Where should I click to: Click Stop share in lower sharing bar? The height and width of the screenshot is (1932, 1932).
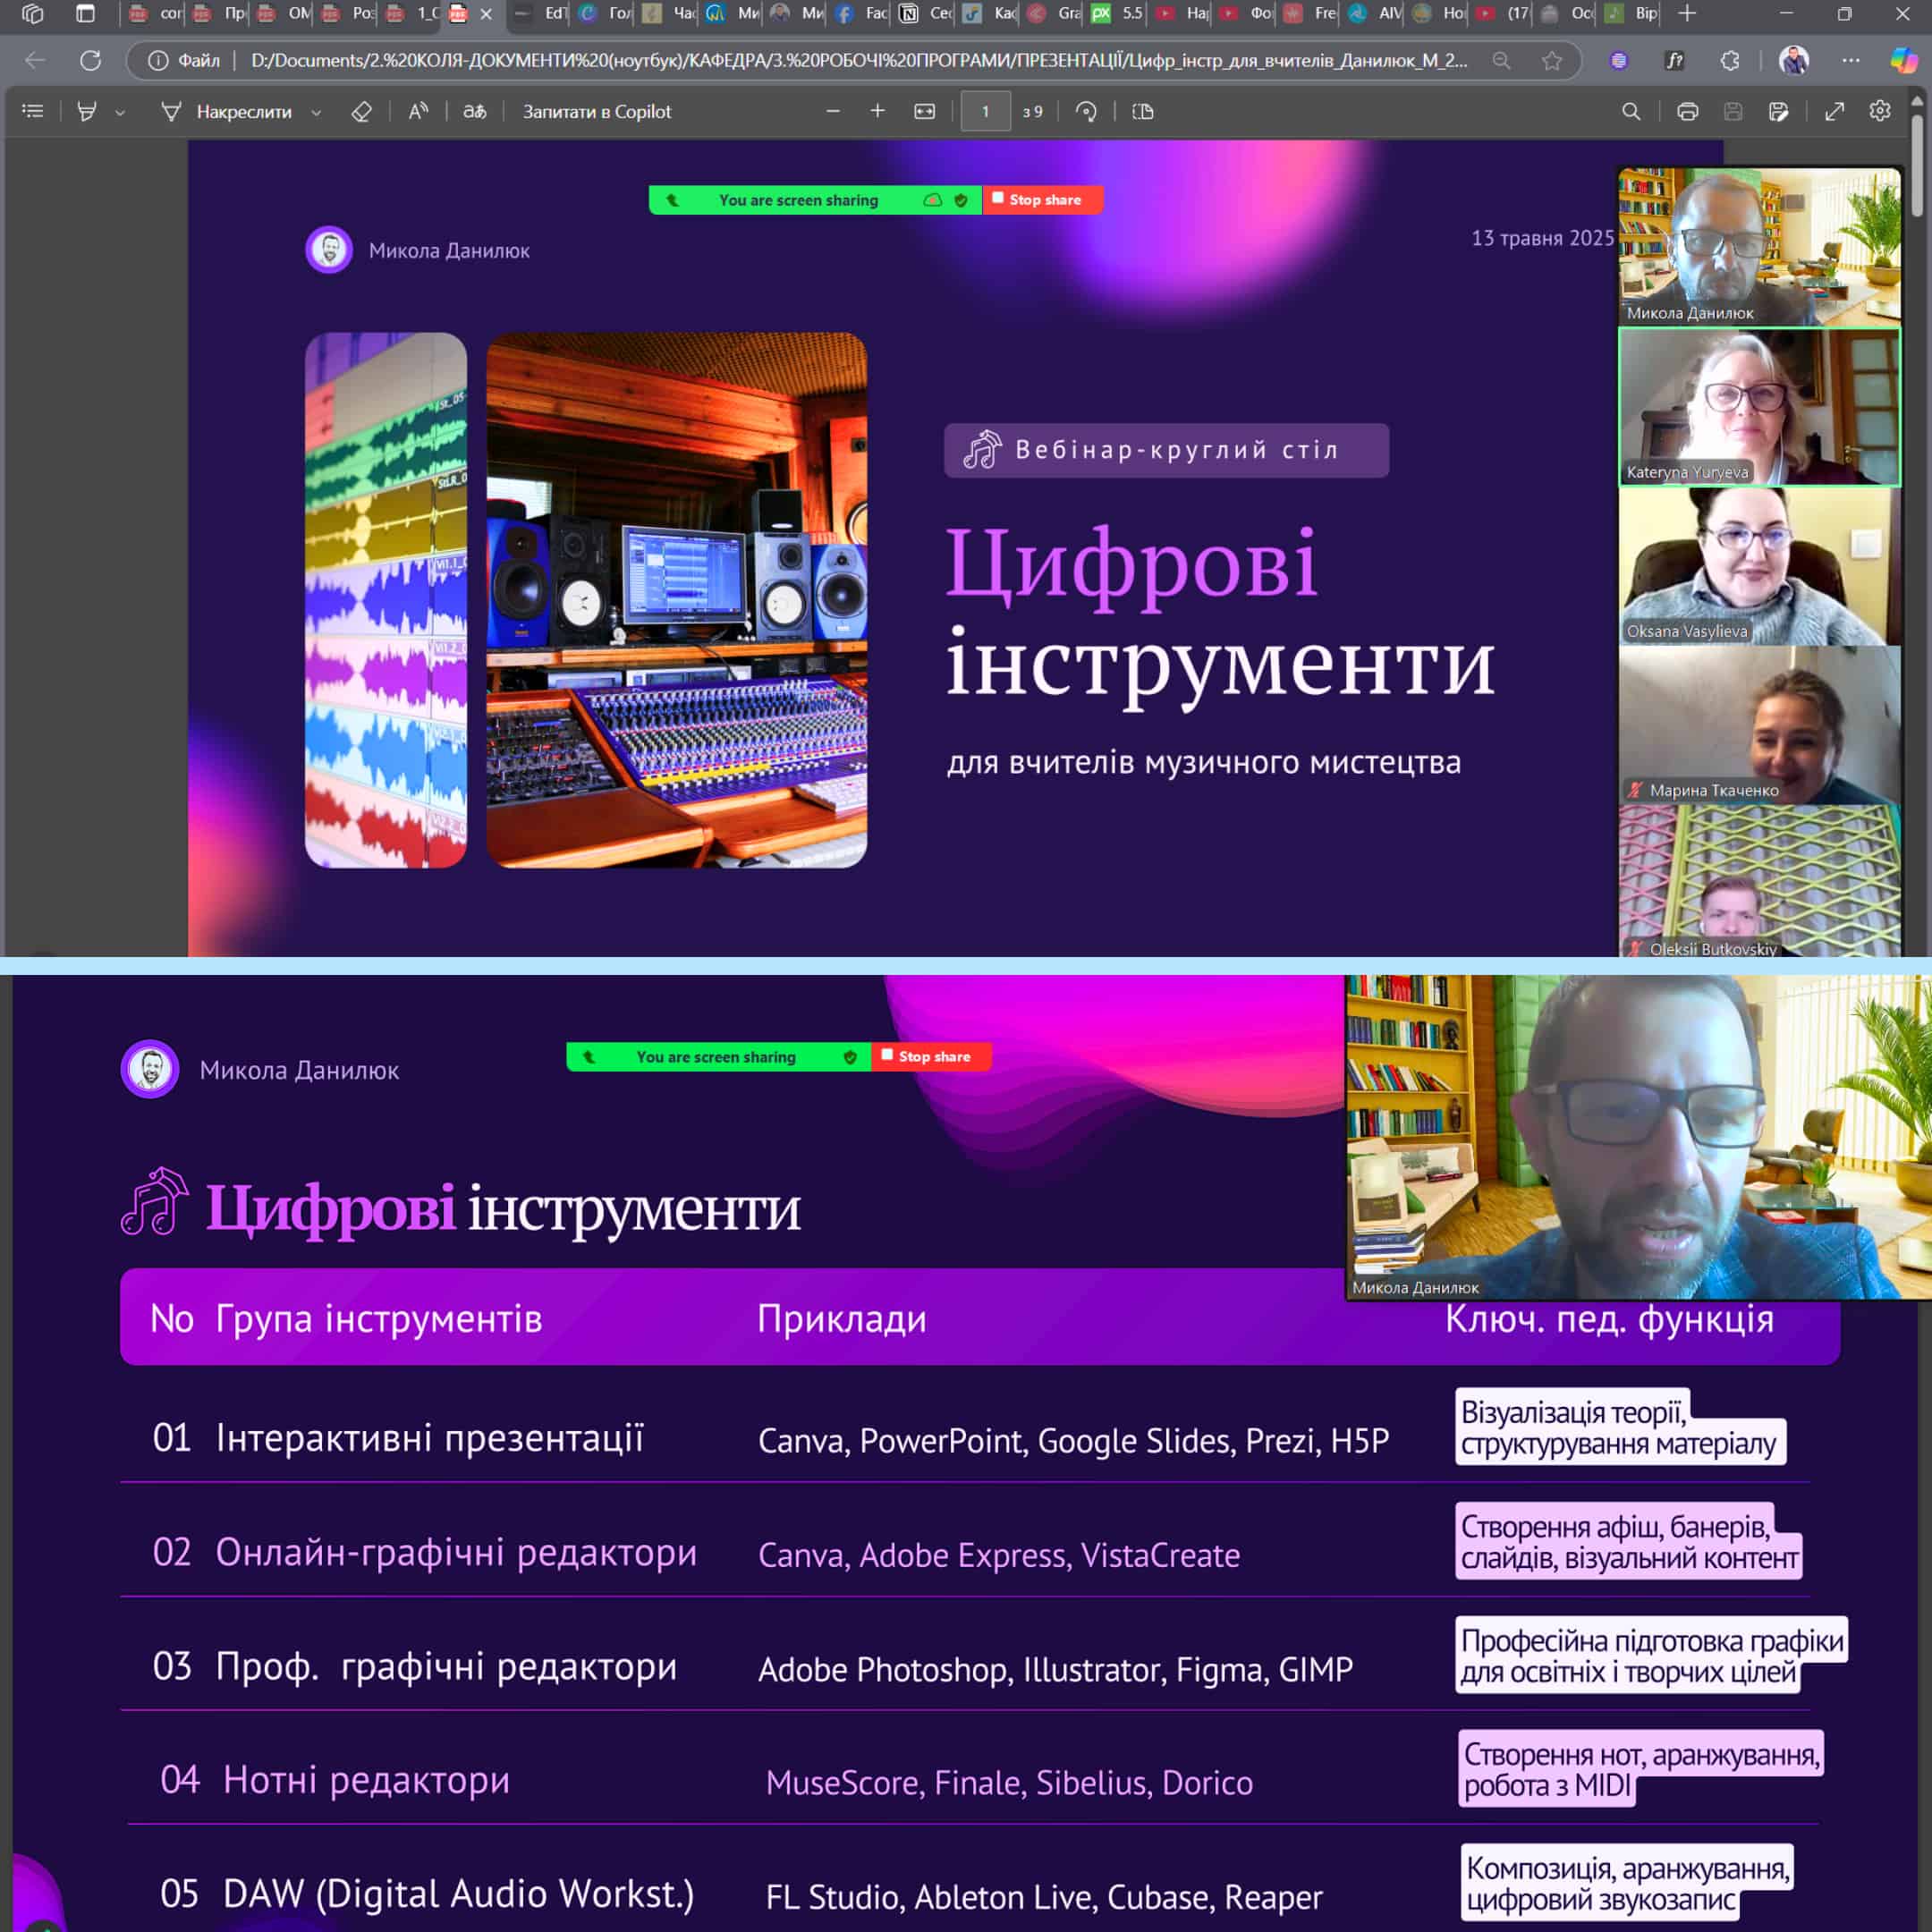931,1056
